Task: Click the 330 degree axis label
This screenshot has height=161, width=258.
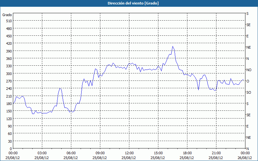Action: click(9, 66)
